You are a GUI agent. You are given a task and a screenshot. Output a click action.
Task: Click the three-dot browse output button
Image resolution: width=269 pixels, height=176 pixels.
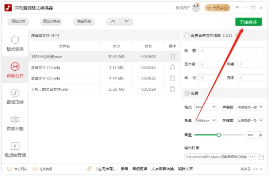[252, 157]
